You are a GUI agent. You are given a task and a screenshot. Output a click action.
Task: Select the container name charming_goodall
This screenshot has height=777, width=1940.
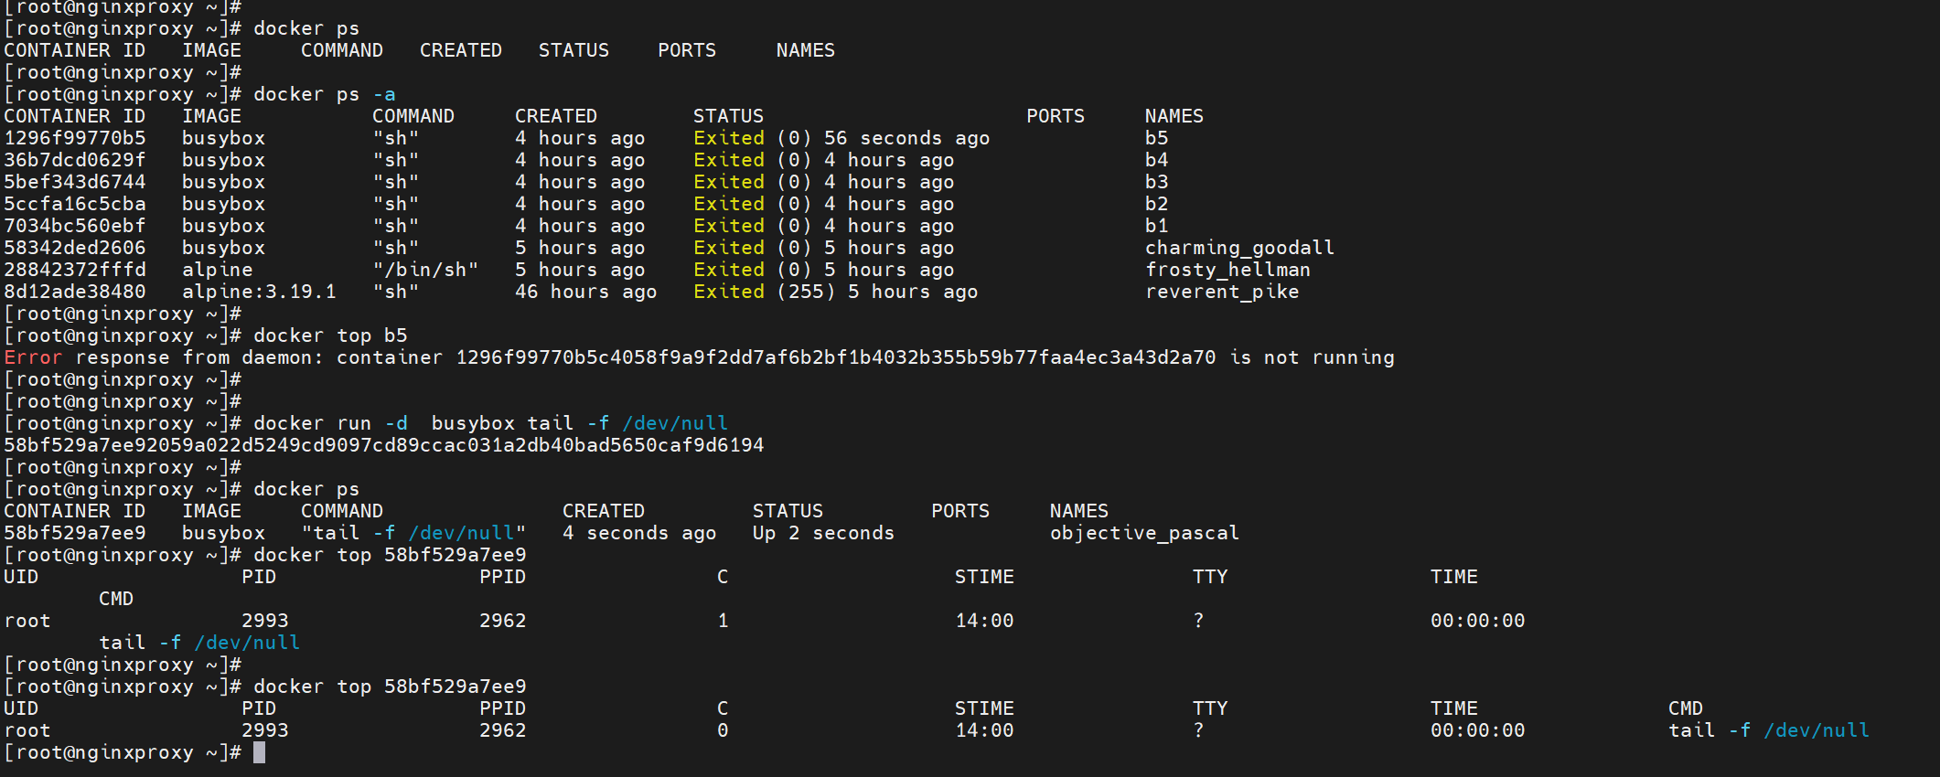click(1238, 248)
